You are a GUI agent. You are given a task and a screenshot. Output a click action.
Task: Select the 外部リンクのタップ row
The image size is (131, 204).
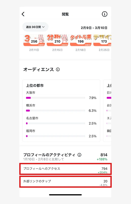pyautogui.click(x=65, y=182)
